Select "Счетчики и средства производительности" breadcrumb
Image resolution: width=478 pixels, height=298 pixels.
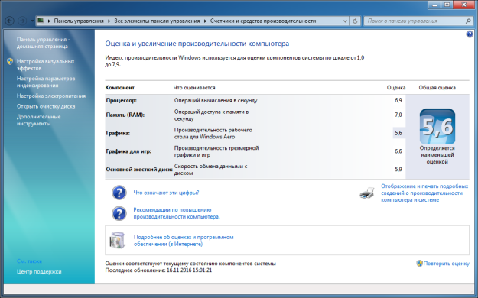(x=263, y=21)
